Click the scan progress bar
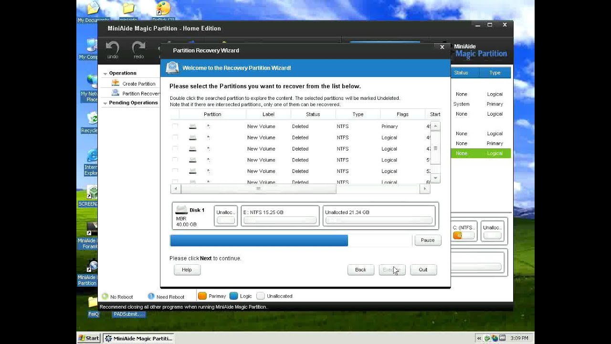This screenshot has width=611, height=344. (x=291, y=240)
